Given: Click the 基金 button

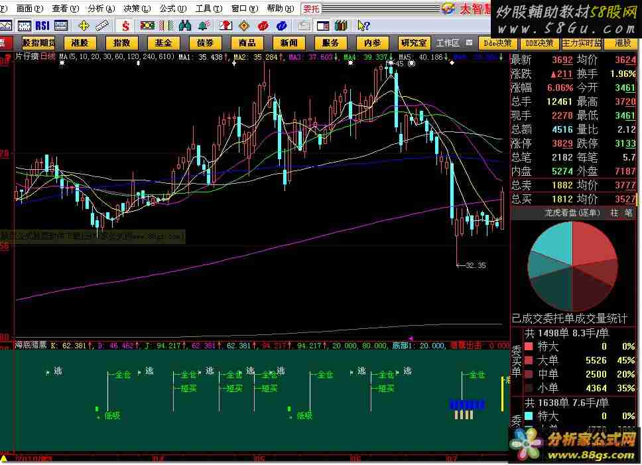Looking at the screenshot, I should tap(163, 42).
